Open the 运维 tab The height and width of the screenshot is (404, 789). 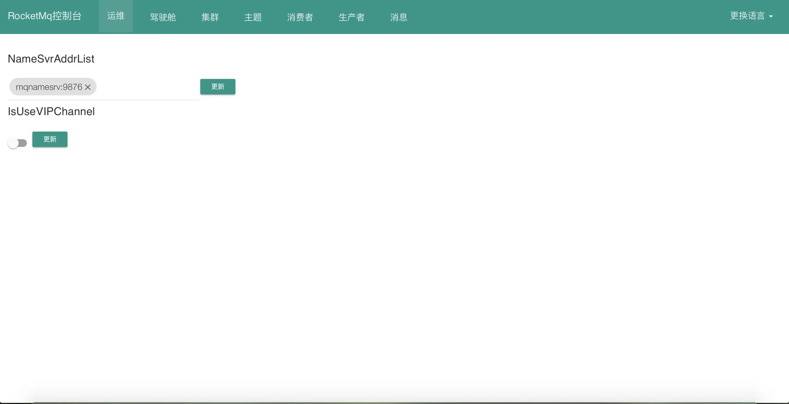[115, 16]
